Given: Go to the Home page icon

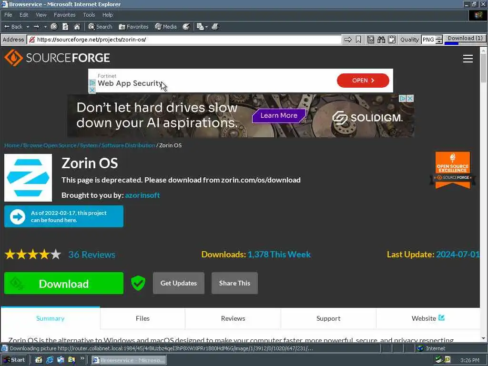Looking at the screenshot, I should click(77, 27).
